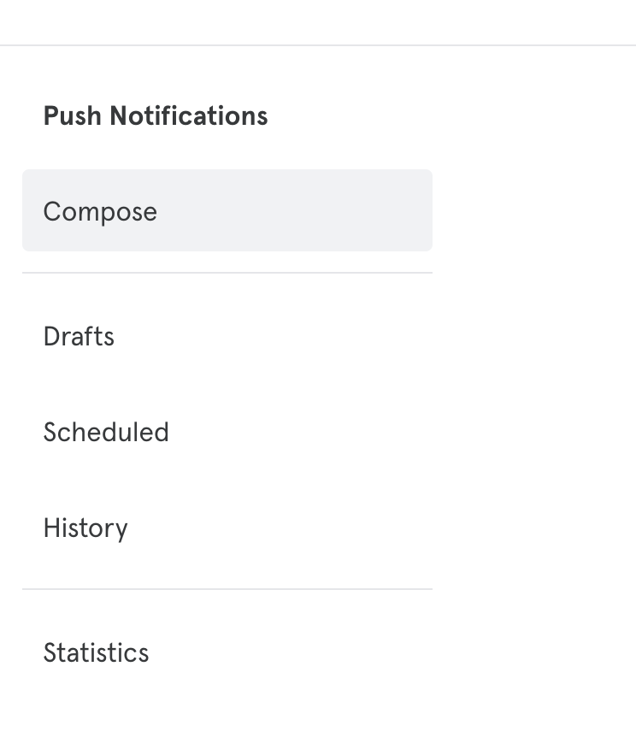Choose Drafts under Push Notifications
The height and width of the screenshot is (749, 636).
79,336
